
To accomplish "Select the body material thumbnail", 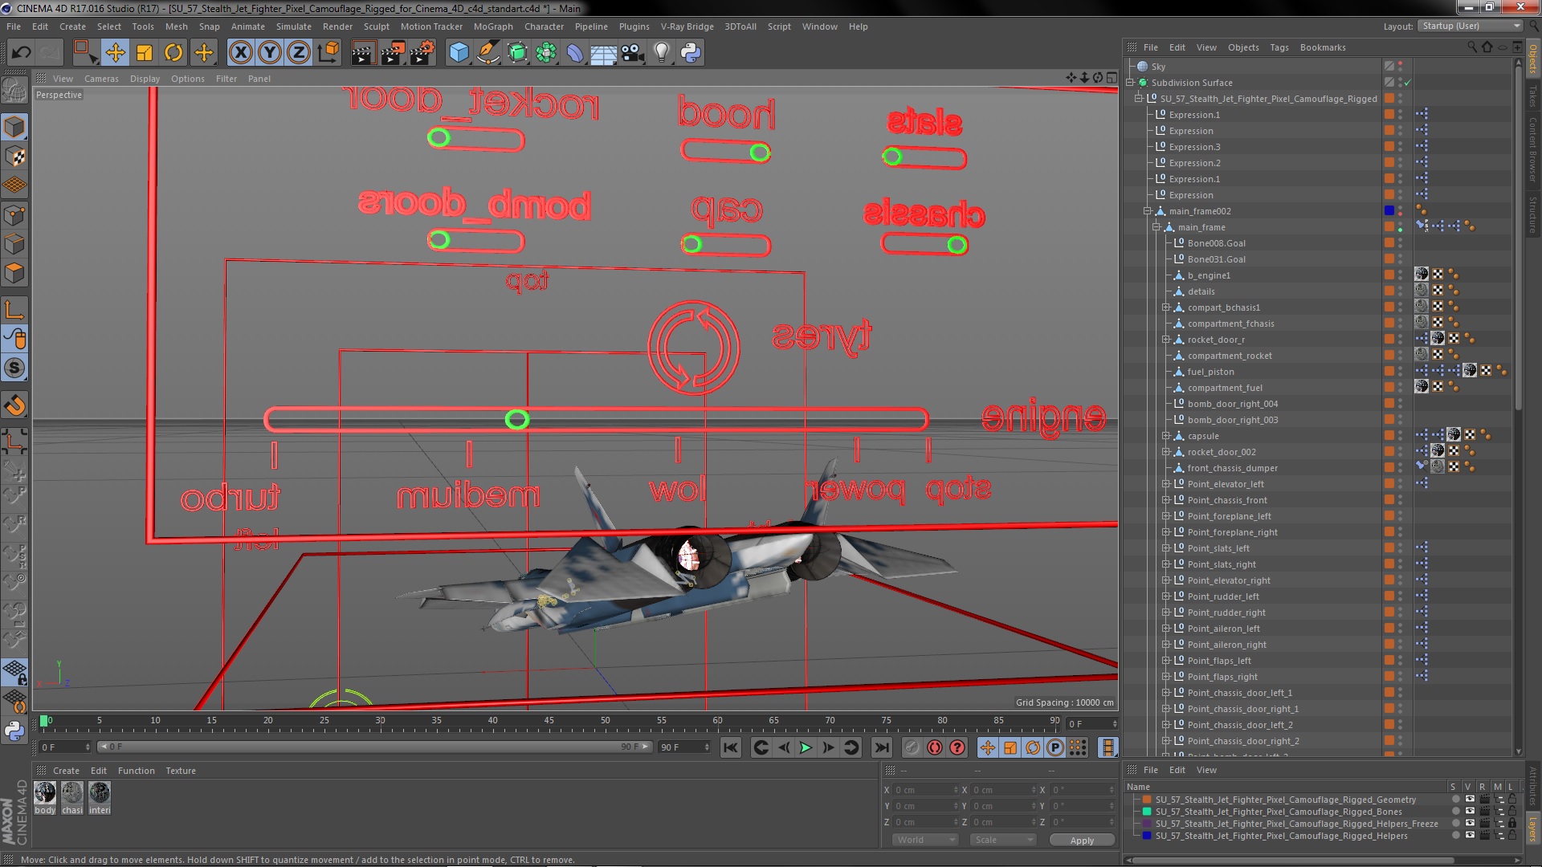I will (45, 793).
